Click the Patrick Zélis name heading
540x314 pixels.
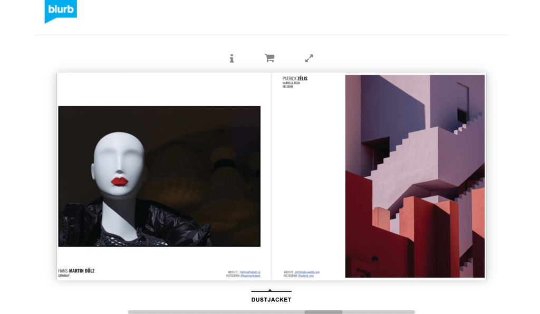click(x=295, y=79)
